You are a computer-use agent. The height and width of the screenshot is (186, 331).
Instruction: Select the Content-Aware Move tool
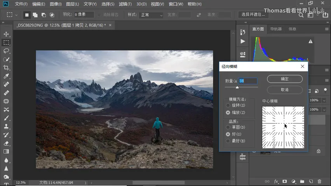[6, 110]
